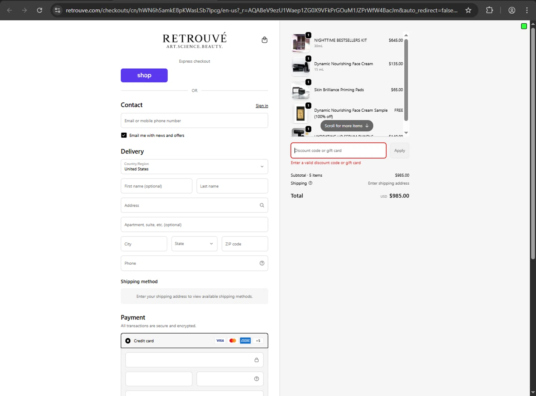The height and width of the screenshot is (396, 536).
Task: Click Dynamic Nourishing Face Cream thumbnail
Action: 301,67
